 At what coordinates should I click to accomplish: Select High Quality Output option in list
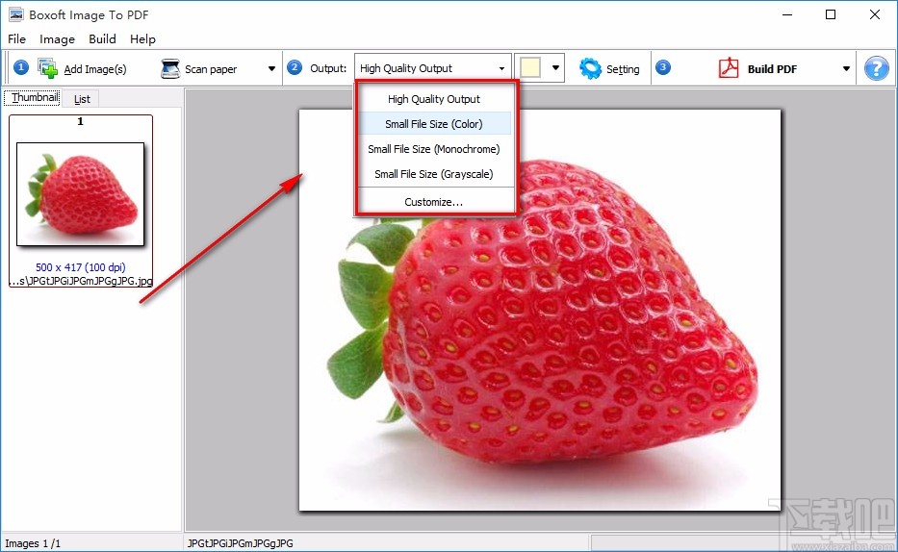434,99
